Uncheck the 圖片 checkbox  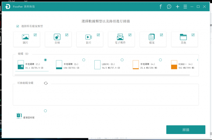pyautogui.click(x=35, y=35)
